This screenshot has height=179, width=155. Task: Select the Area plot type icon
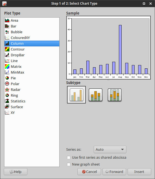7,20
